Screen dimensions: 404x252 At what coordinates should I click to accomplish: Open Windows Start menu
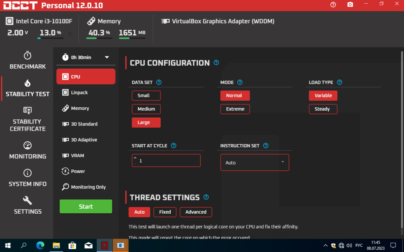(8, 246)
